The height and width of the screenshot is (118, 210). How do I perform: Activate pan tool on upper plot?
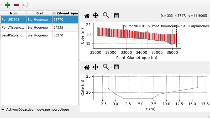(96, 15)
